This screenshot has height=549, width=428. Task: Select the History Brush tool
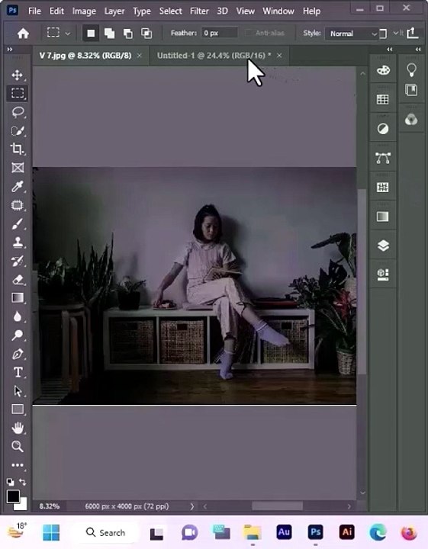[x=18, y=261]
